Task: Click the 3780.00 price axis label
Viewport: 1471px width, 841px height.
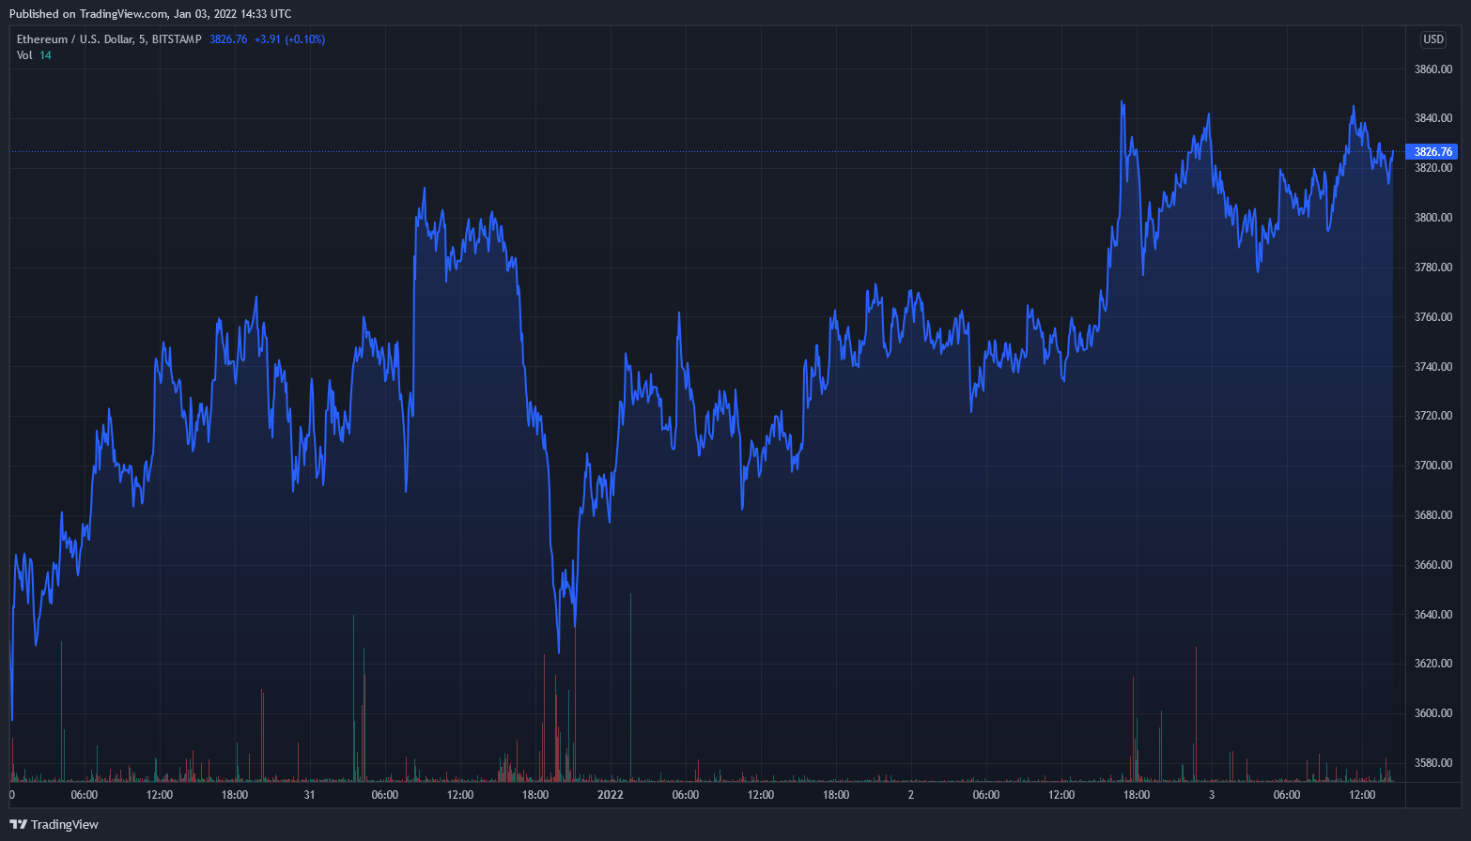Action: (1433, 268)
